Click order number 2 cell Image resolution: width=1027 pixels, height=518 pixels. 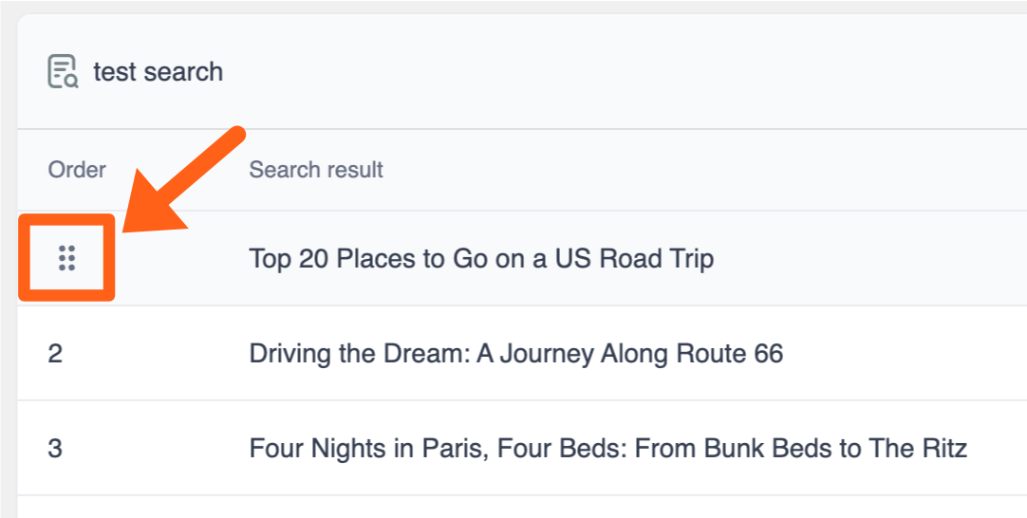click(55, 354)
